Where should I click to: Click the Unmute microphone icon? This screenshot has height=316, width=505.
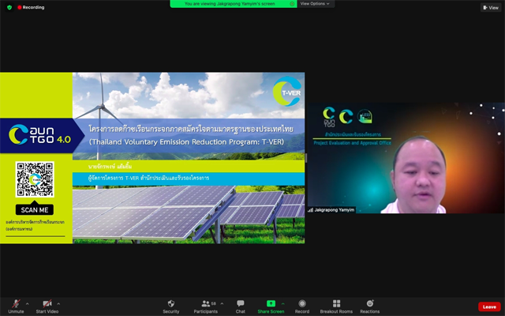(16, 303)
